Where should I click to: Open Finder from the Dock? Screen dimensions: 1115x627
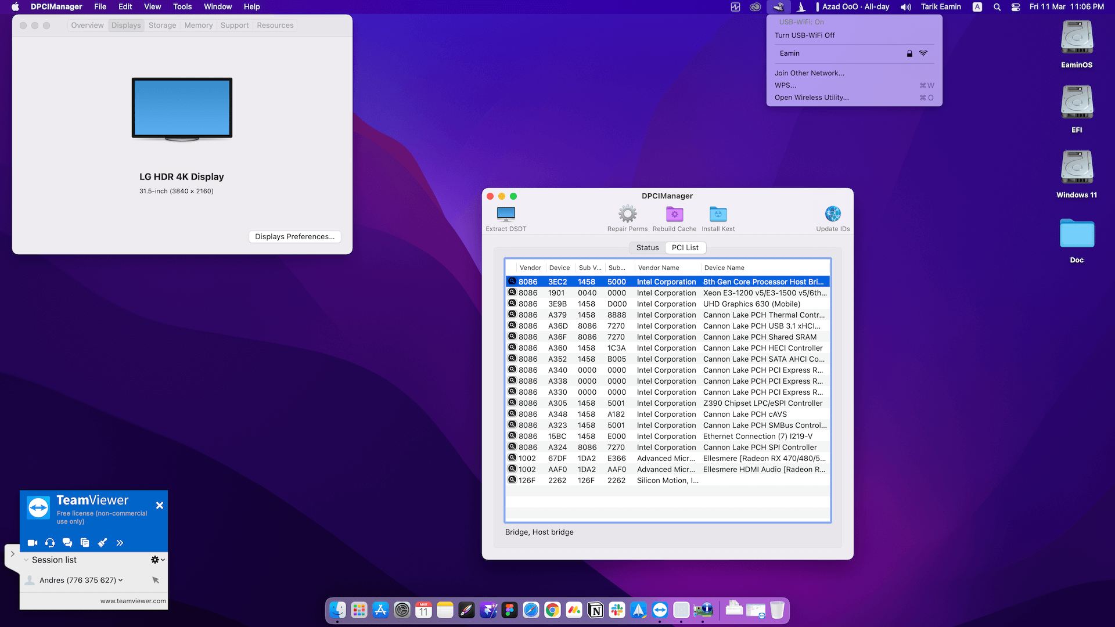point(337,610)
